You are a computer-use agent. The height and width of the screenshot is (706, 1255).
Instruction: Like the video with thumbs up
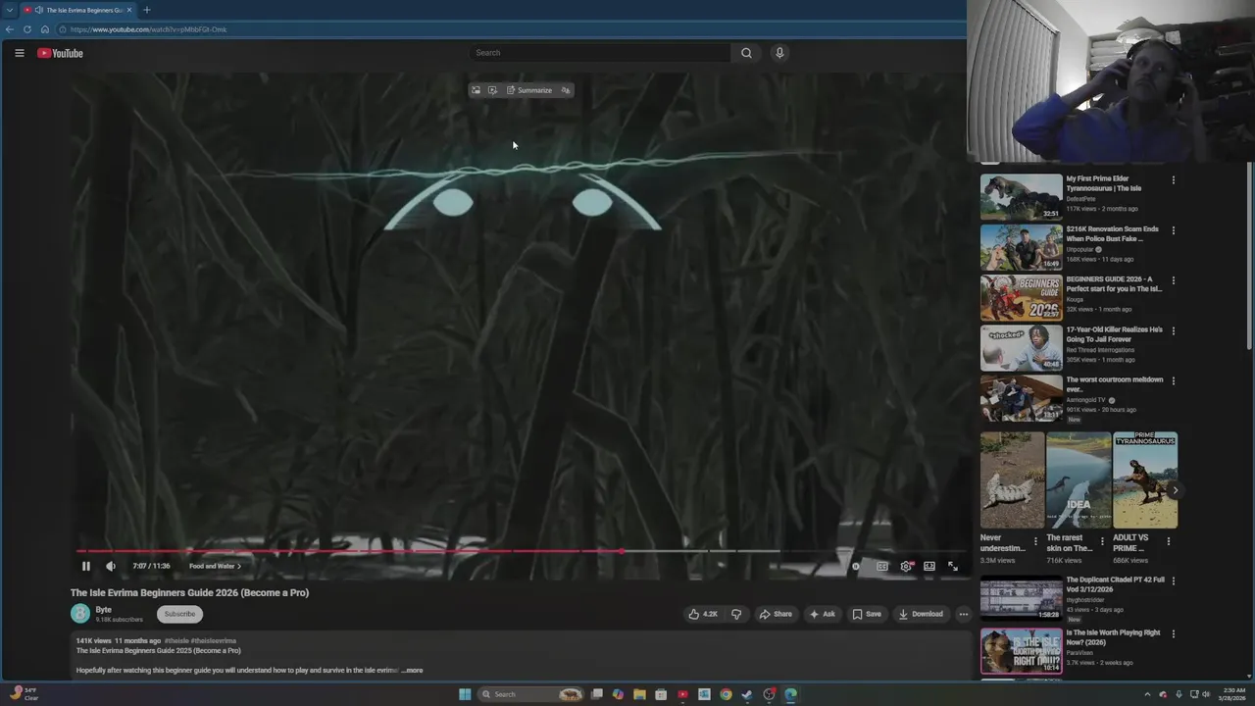[x=703, y=614]
